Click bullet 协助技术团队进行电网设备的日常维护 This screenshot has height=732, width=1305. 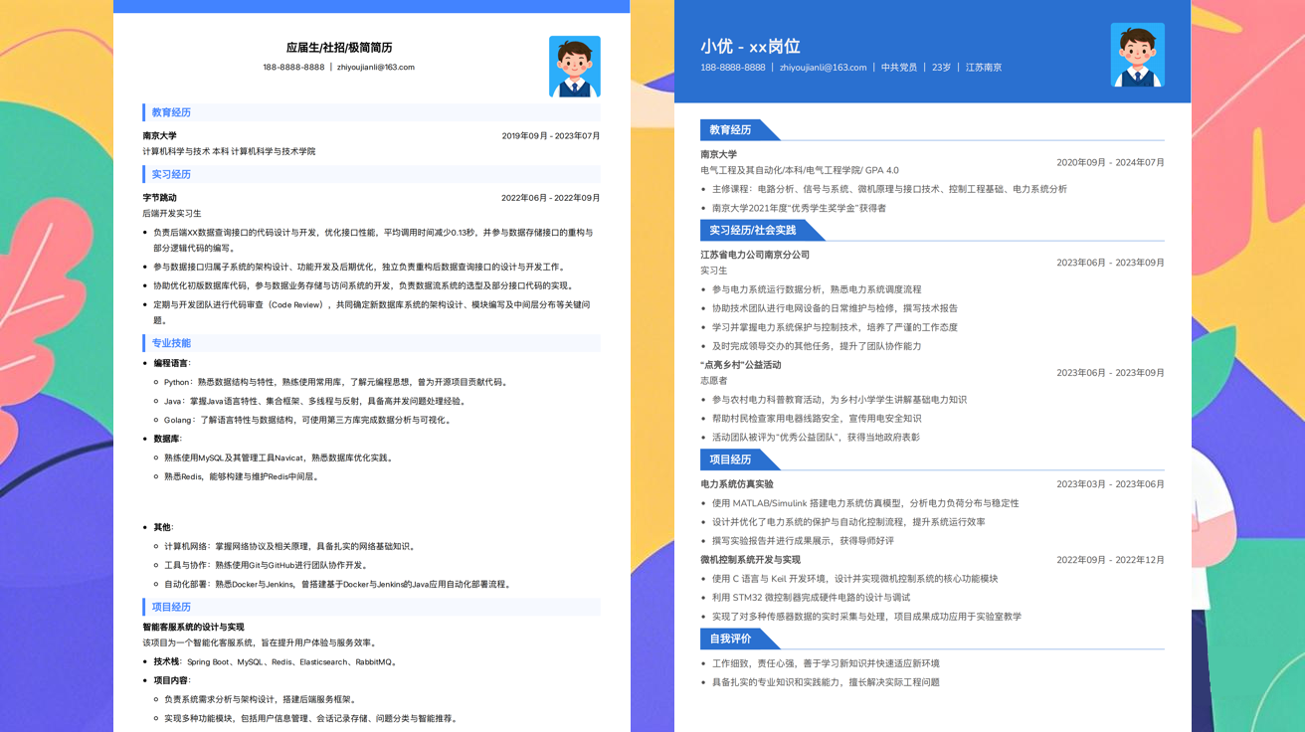[x=836, y=308]
